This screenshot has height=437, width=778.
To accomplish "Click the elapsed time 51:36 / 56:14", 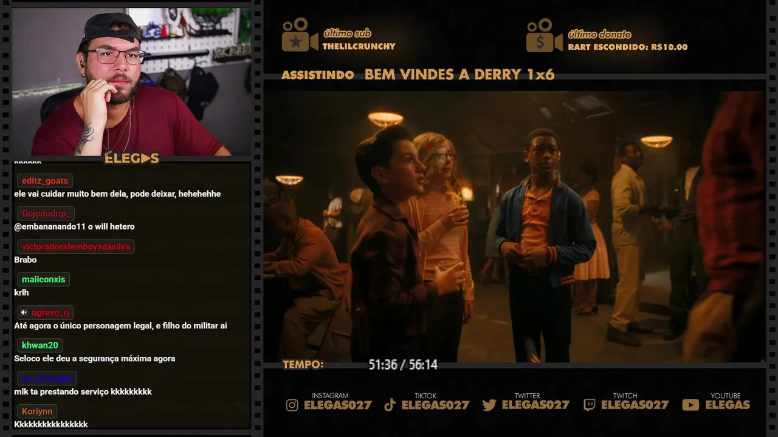I will click(403, 365).
